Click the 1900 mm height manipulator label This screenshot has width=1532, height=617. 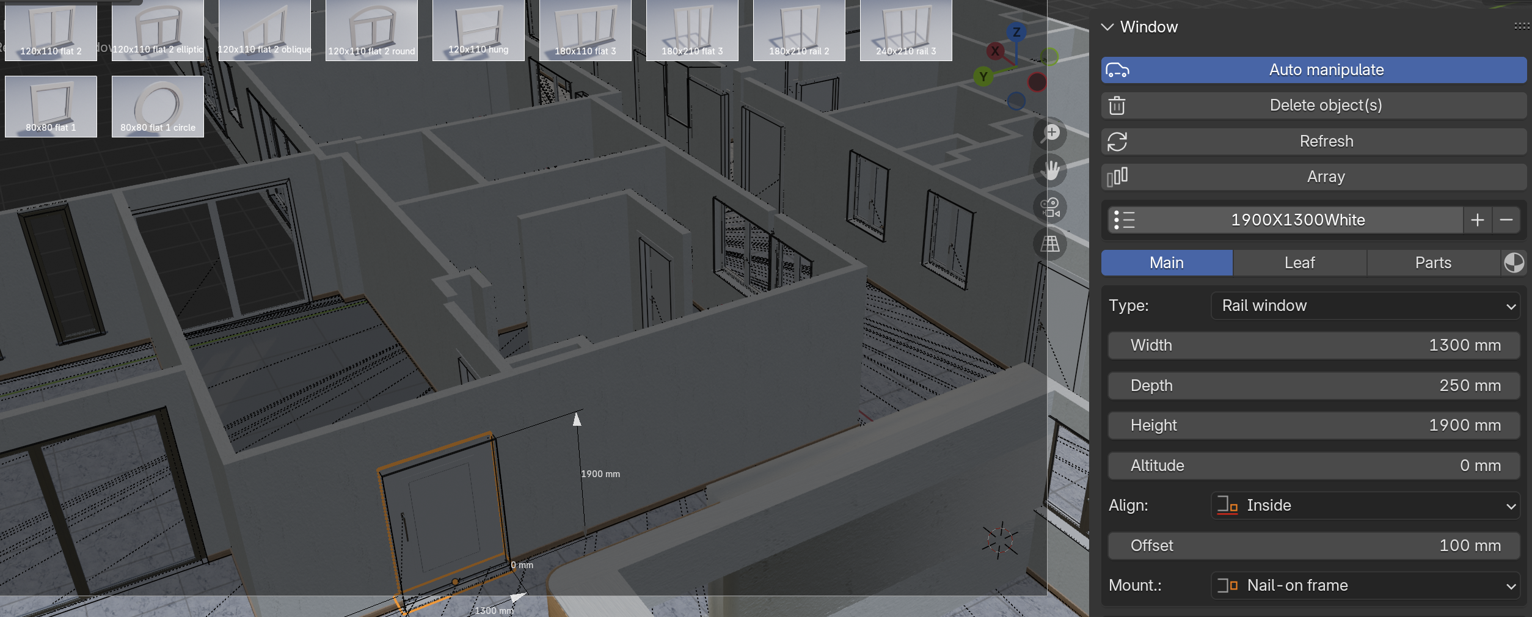(600, 474)
